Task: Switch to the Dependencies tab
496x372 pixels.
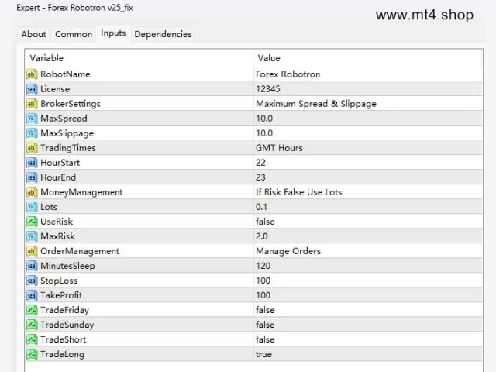Action: pyautogui.click(x=163, y=34)
